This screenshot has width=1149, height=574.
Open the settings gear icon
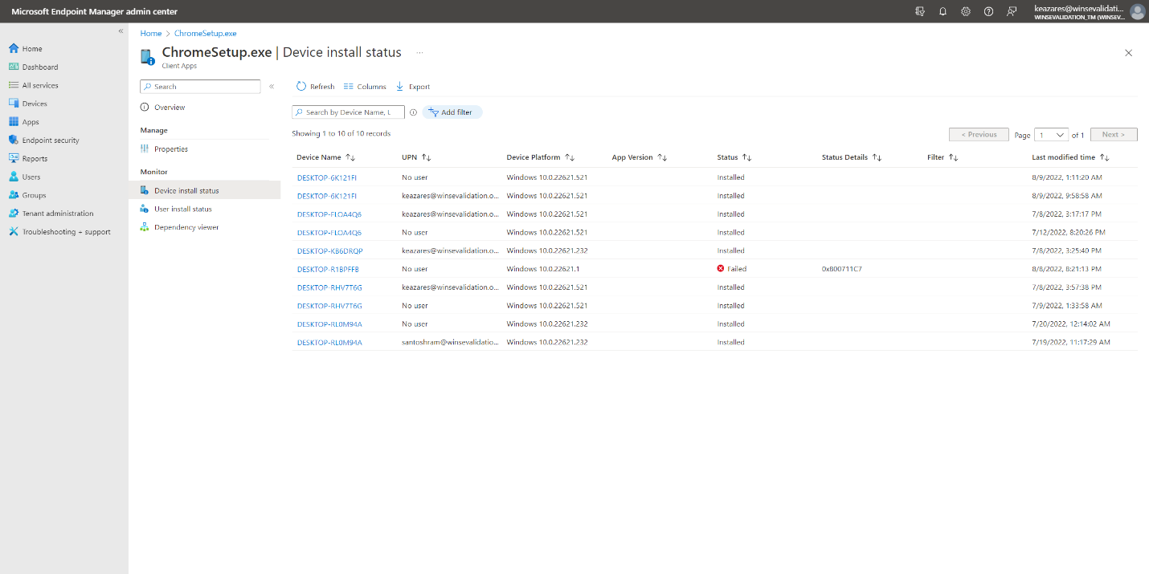click(966, 11)
